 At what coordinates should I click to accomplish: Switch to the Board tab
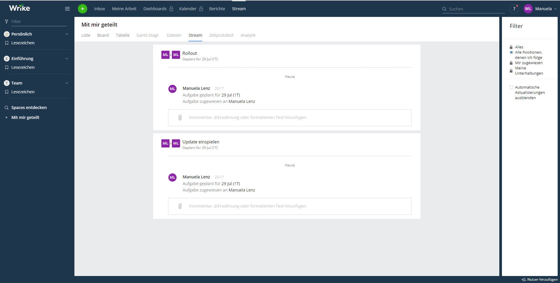point(103,35)
